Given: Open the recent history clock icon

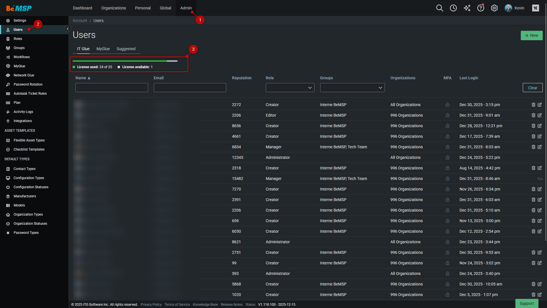Looking at the screenshot, I should pyautogui.click(x=453, y=8).
